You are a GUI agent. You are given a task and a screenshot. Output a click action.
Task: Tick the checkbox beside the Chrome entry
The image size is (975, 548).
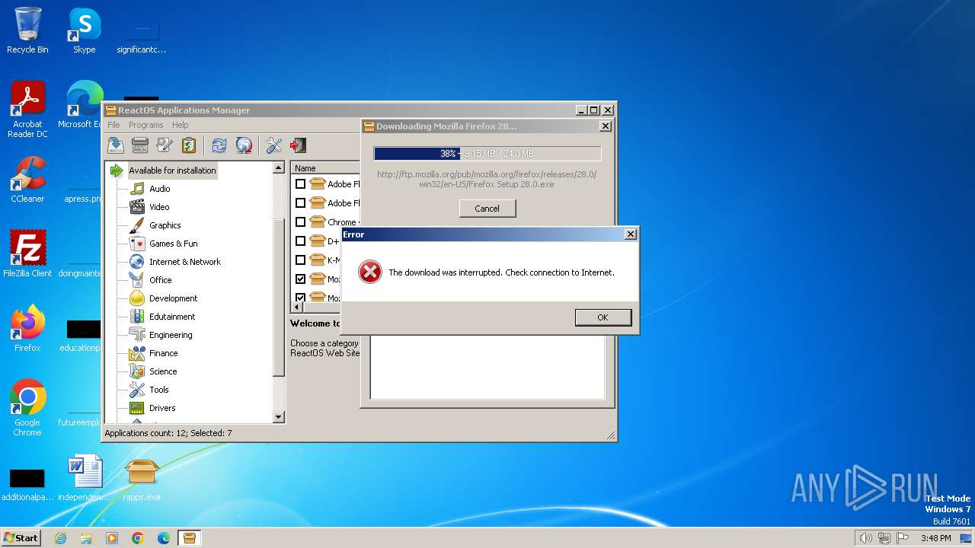click(300, 222)
